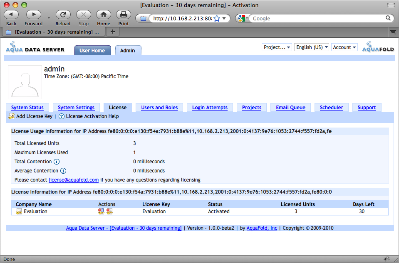399x263 pixels.
Task: Click the Maximum Licenses Used label
Action: click(41, 152)
